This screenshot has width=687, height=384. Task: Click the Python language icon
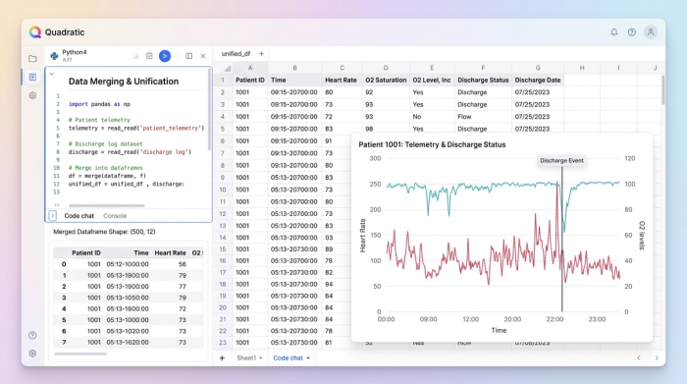pos(54,56)
